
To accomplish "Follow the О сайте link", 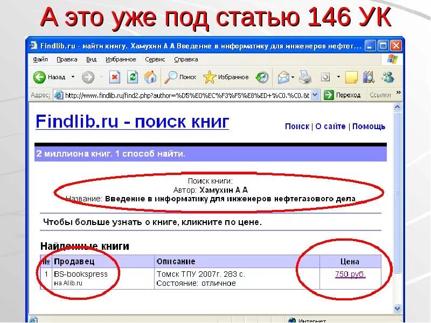I will click(x=330, y=127).
